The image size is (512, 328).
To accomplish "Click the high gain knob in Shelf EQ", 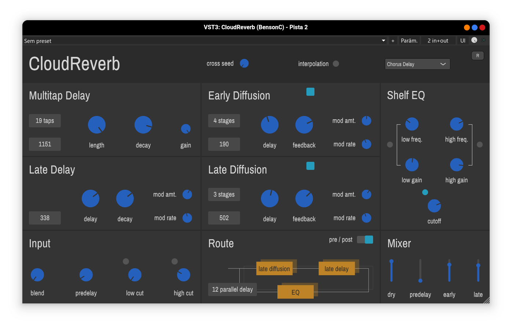I will [x=456, y=165].
